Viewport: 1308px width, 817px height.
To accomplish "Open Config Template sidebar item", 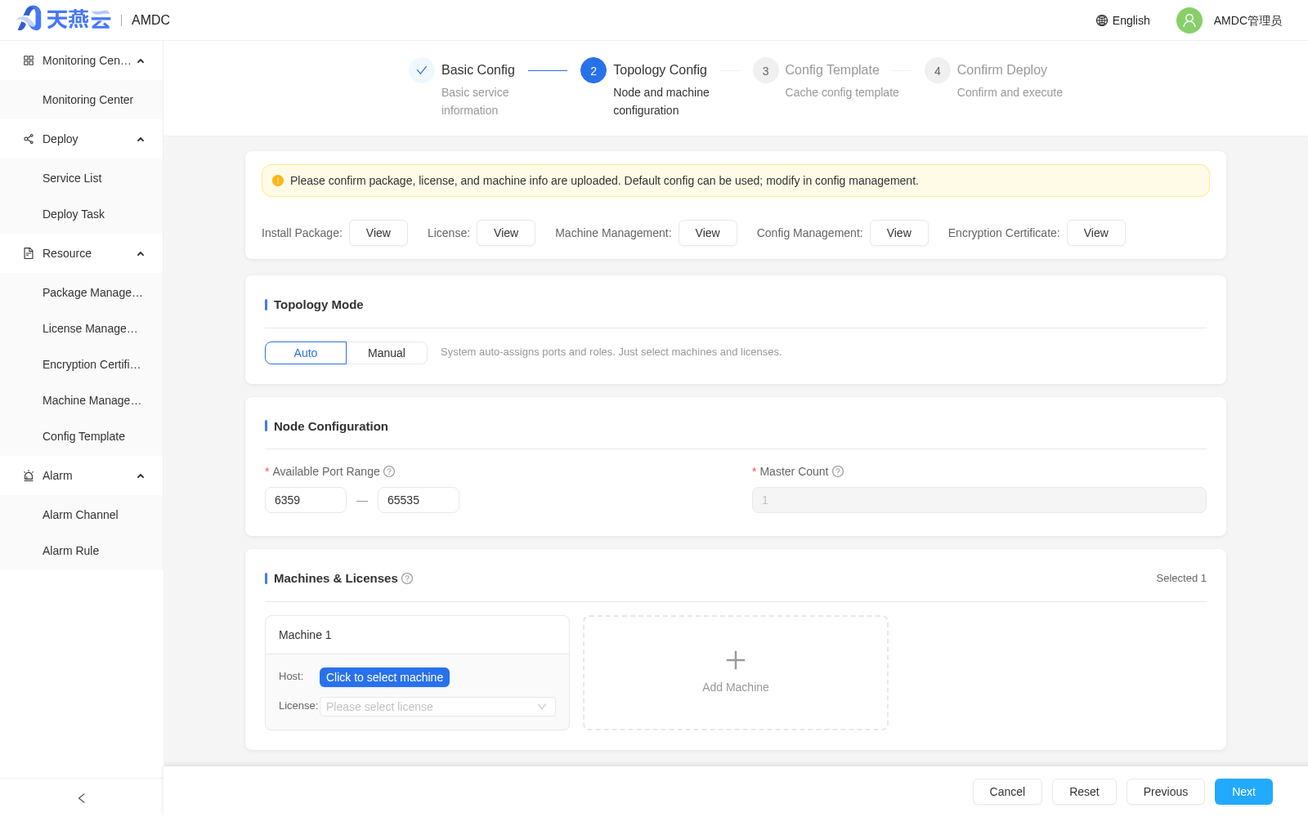I will [x=82, y=436].
